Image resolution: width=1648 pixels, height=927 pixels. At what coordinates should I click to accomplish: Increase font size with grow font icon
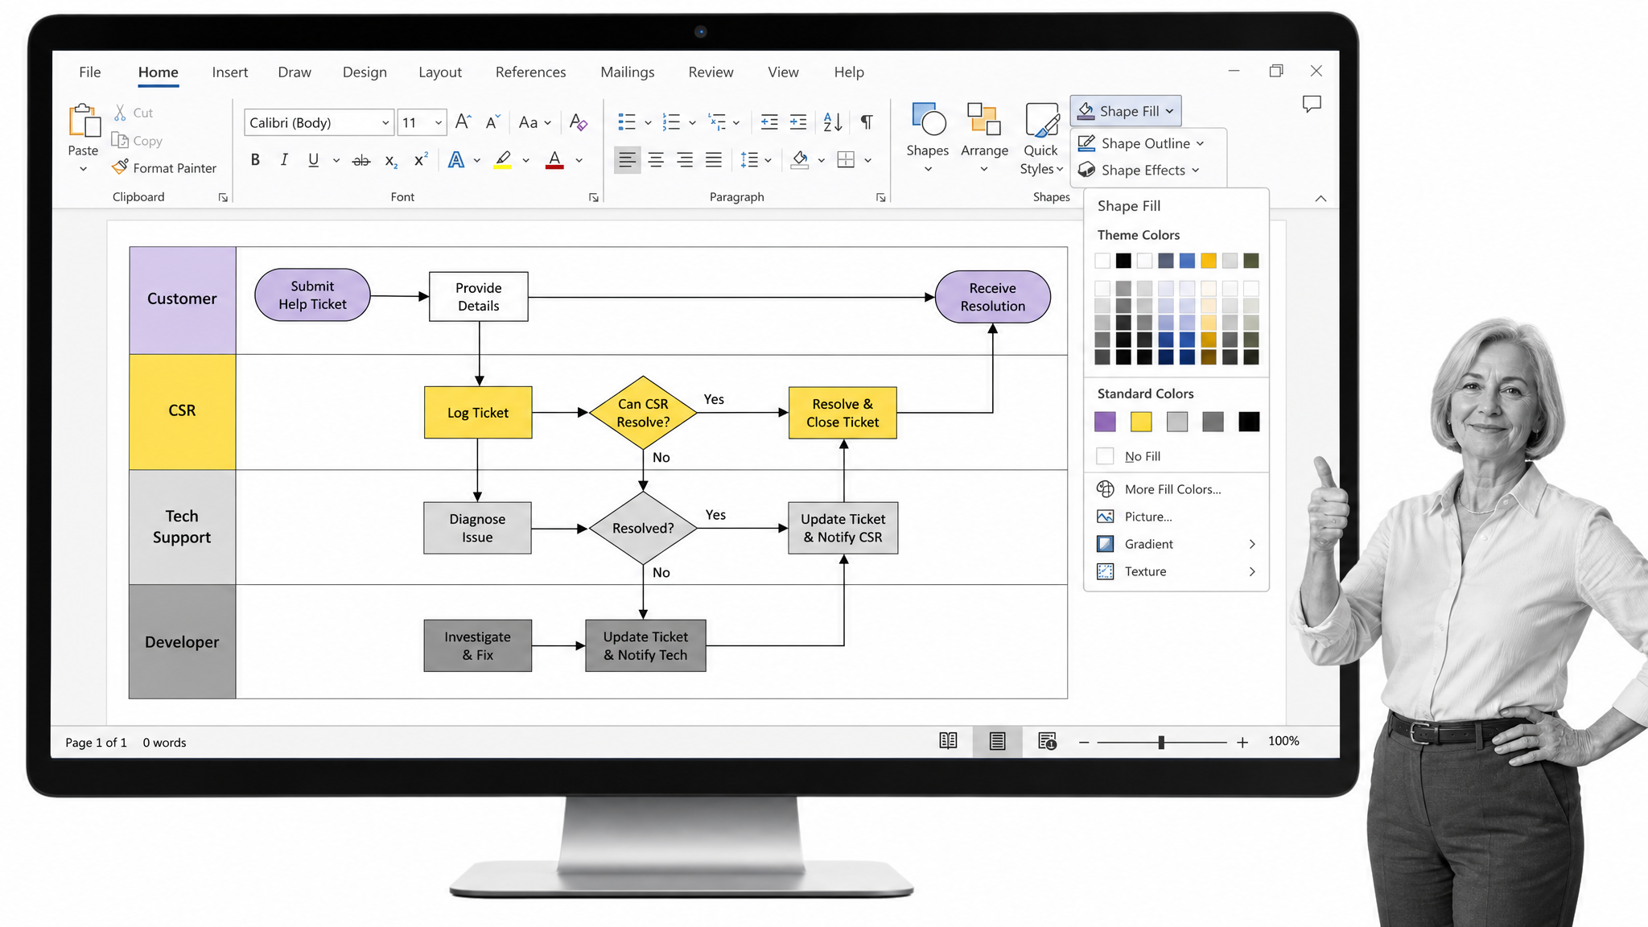pos(463,122)
